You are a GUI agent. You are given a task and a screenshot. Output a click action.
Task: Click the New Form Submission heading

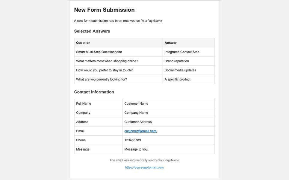(x=104, y=10)
